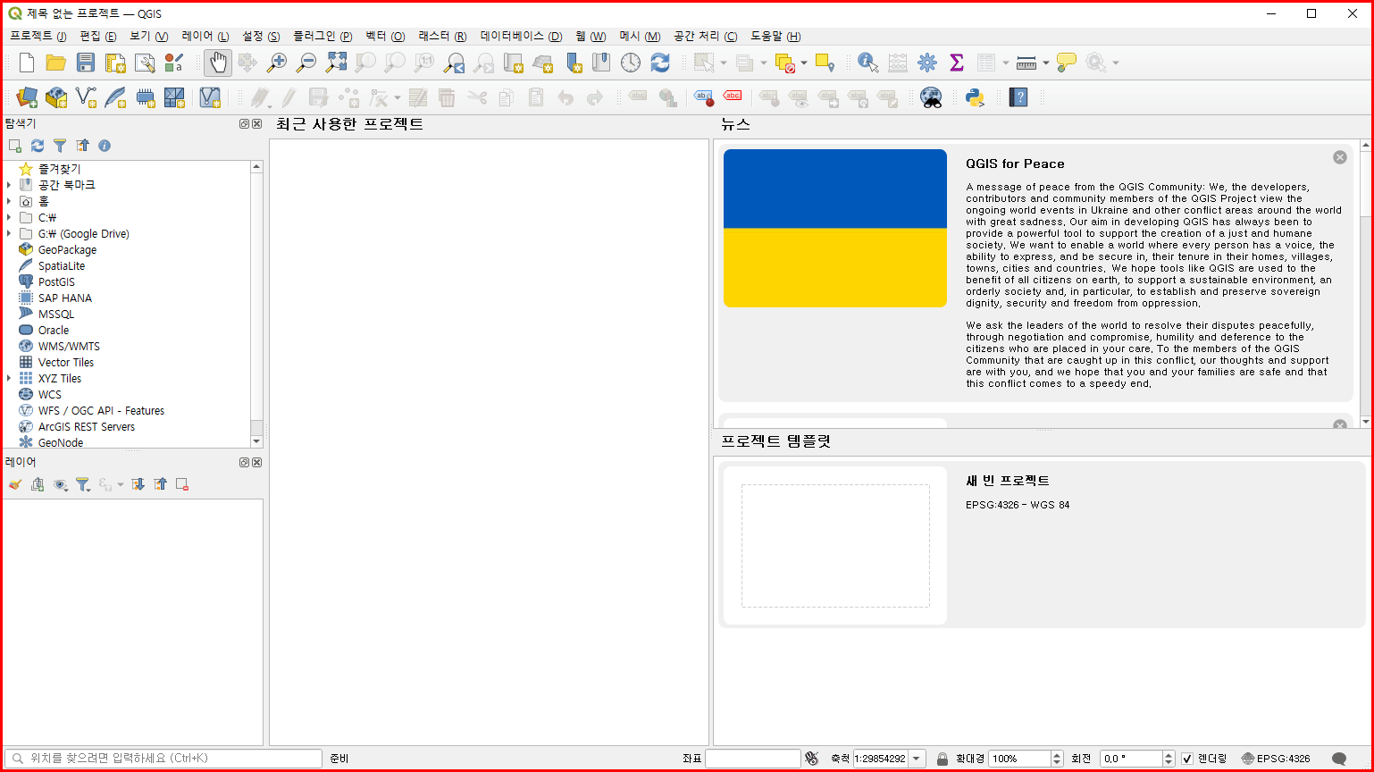Open the MetaSearch globe binoculars icon

point(931,96)
